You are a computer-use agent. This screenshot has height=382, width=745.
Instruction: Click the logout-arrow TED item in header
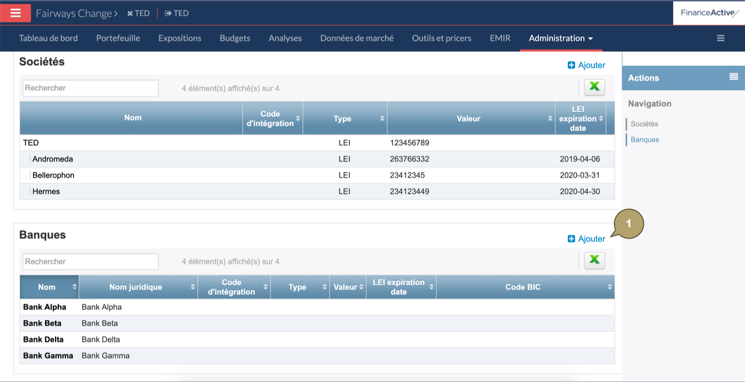coord(177,13)
